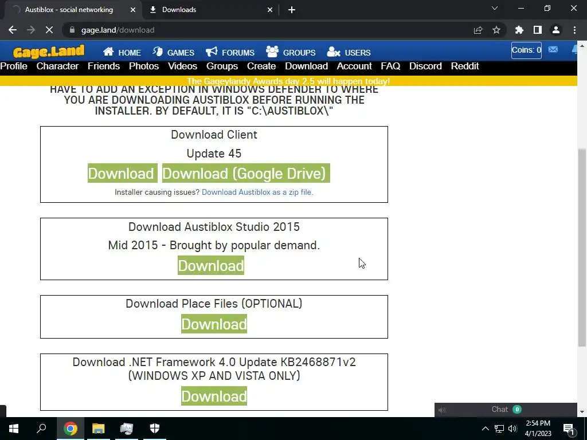587x440 pixels.
Task: Open the GROUPS nav item with people icon
Action: pyautogui.click(x=291, y=52)
